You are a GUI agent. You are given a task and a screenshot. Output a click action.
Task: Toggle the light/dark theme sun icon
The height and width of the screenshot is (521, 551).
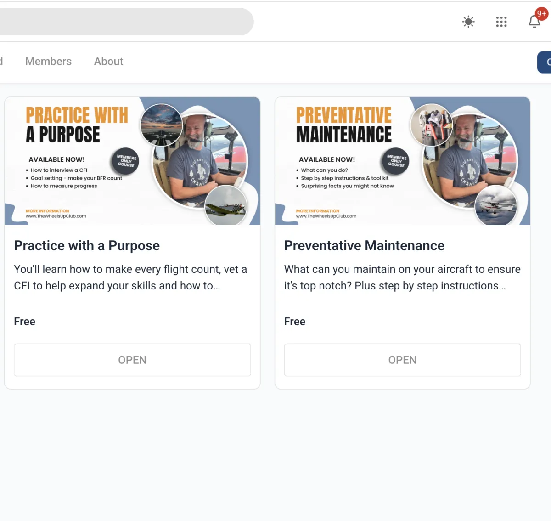468,22
